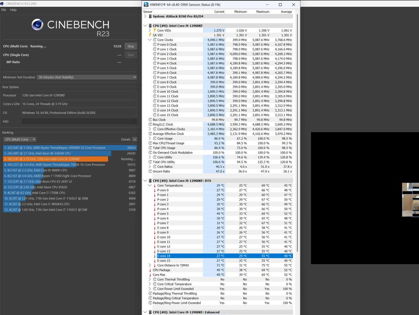
Task: Expand the Core Effective Clocks row
Action: 150,129
